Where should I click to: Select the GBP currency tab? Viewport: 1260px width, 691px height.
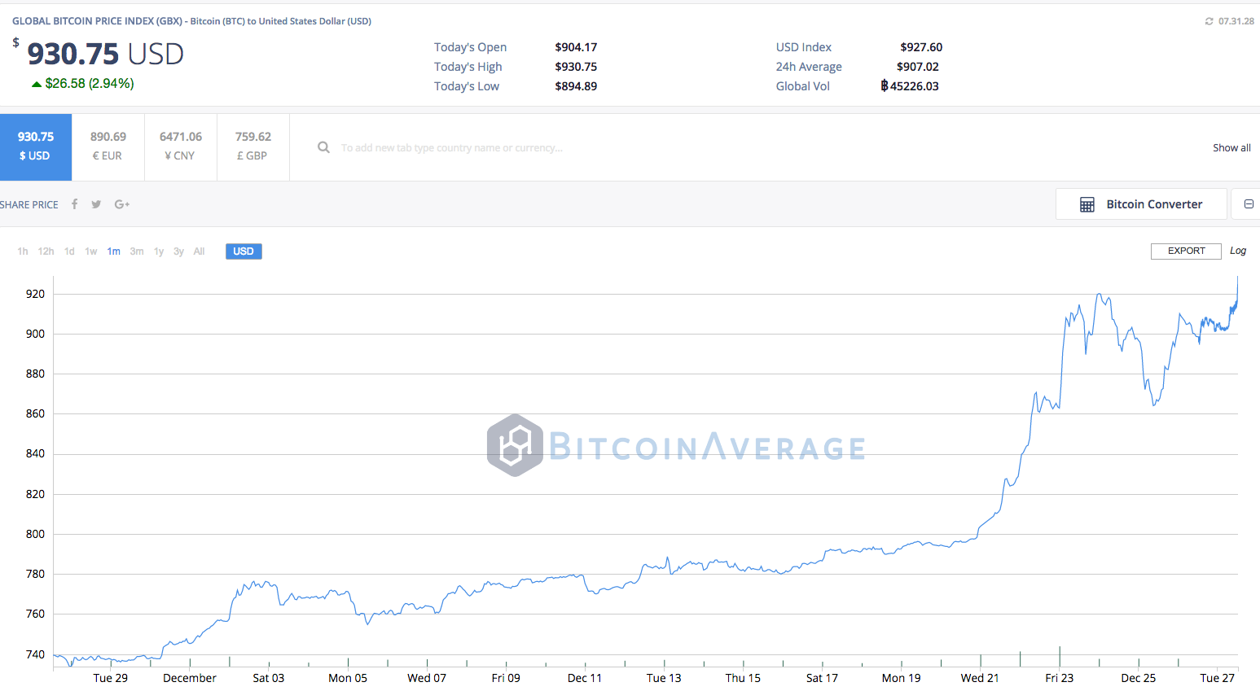point(252,147)
